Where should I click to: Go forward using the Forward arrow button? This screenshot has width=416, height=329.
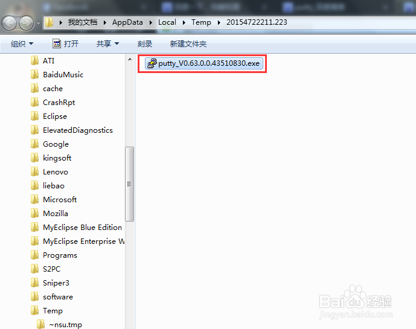pyautogui.click(x=27, y=23)
